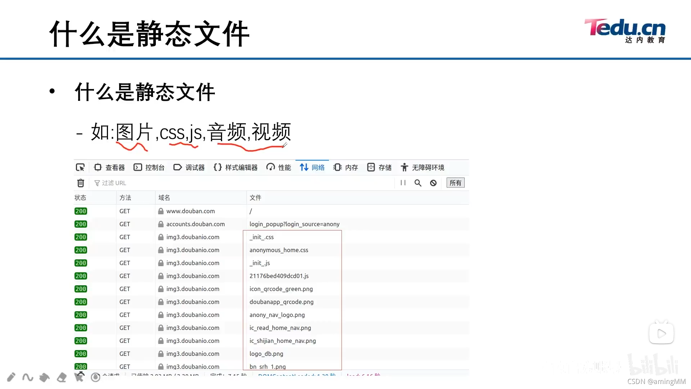691x389 pixels.
Task: Select the pencil annotation tool
Action: pyautogui.click(x=11, y=377)
